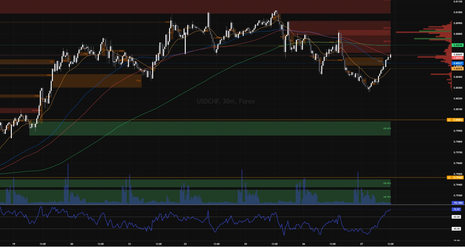
Task: Click the RSI 60.00 level label
Action: (x=456, y=217)
